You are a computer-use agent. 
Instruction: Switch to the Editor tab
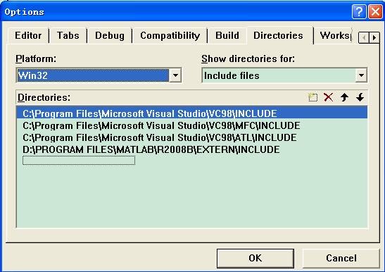(x=28, y=36)
